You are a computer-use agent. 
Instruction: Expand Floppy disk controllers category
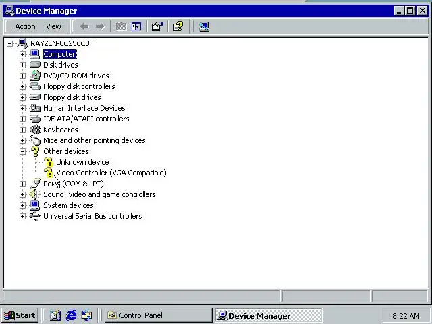click(22, 86)
